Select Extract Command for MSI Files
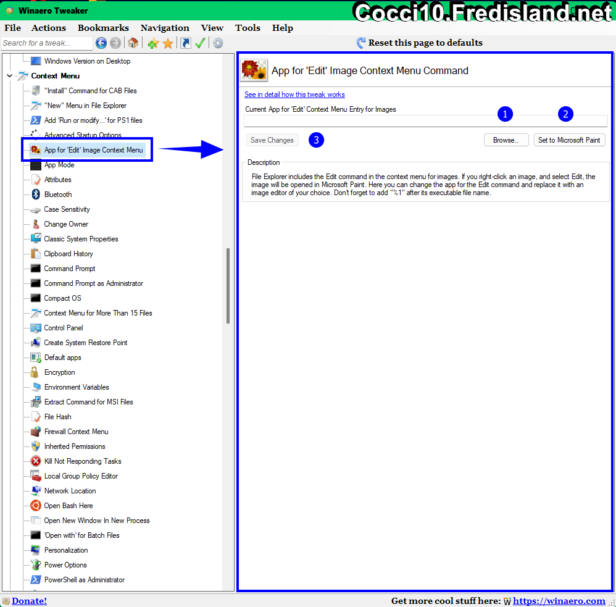This screenshot has height=607, width=616. tap(88, 402)
